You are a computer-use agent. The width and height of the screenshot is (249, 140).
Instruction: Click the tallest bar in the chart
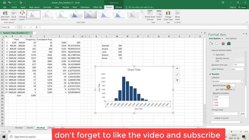coord(124,89)
